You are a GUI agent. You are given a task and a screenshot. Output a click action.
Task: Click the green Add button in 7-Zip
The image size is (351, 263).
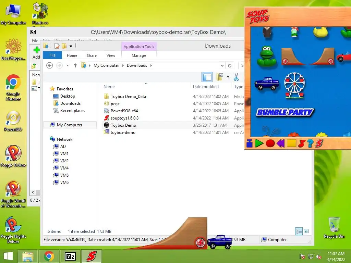coord(36,53)
